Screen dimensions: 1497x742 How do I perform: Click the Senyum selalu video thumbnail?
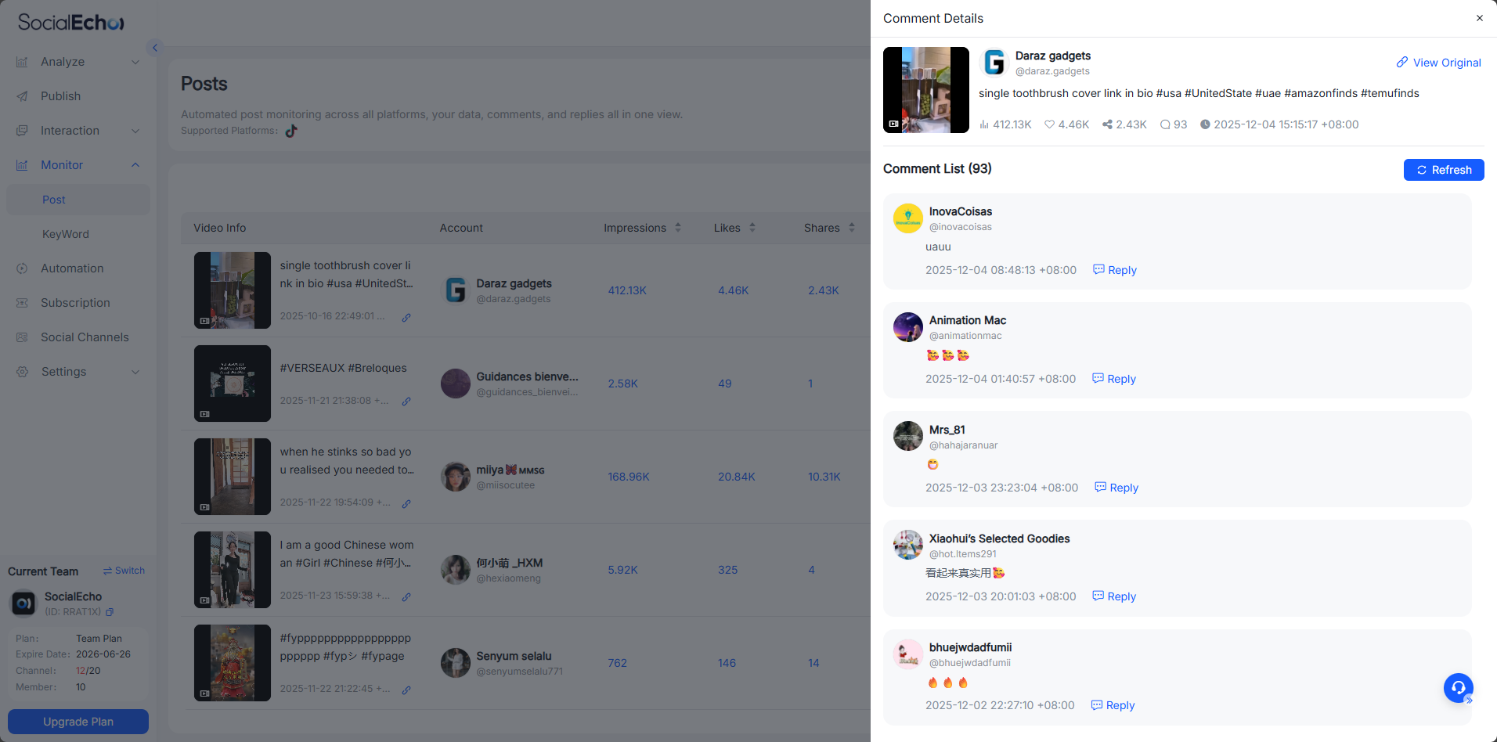pos(233,663)
